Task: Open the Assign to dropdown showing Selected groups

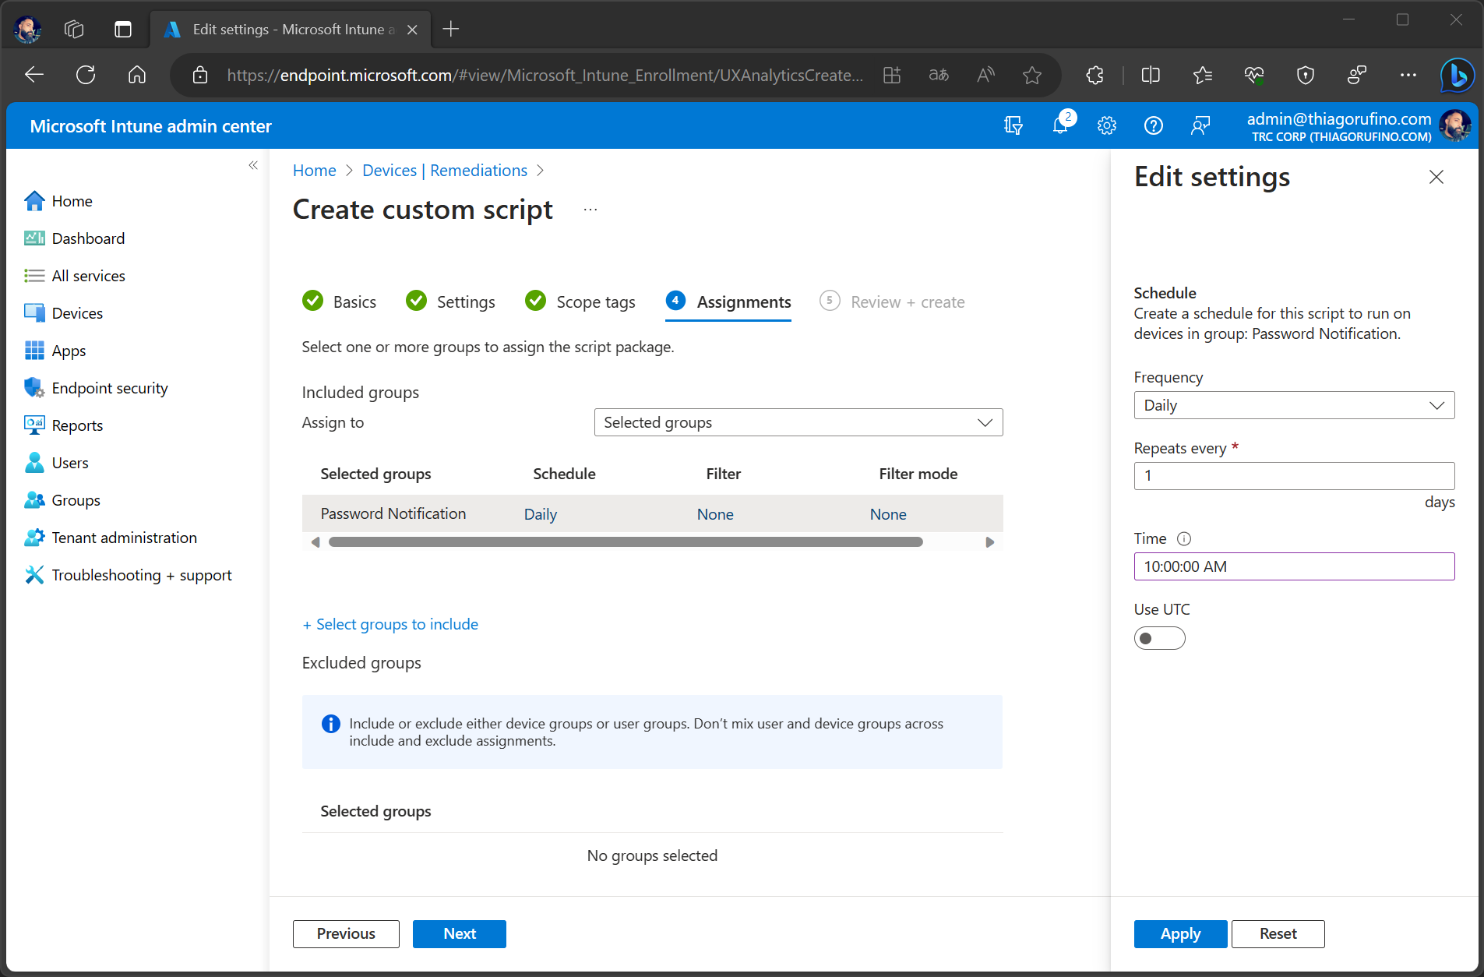Action: click(x=798, y=422)
